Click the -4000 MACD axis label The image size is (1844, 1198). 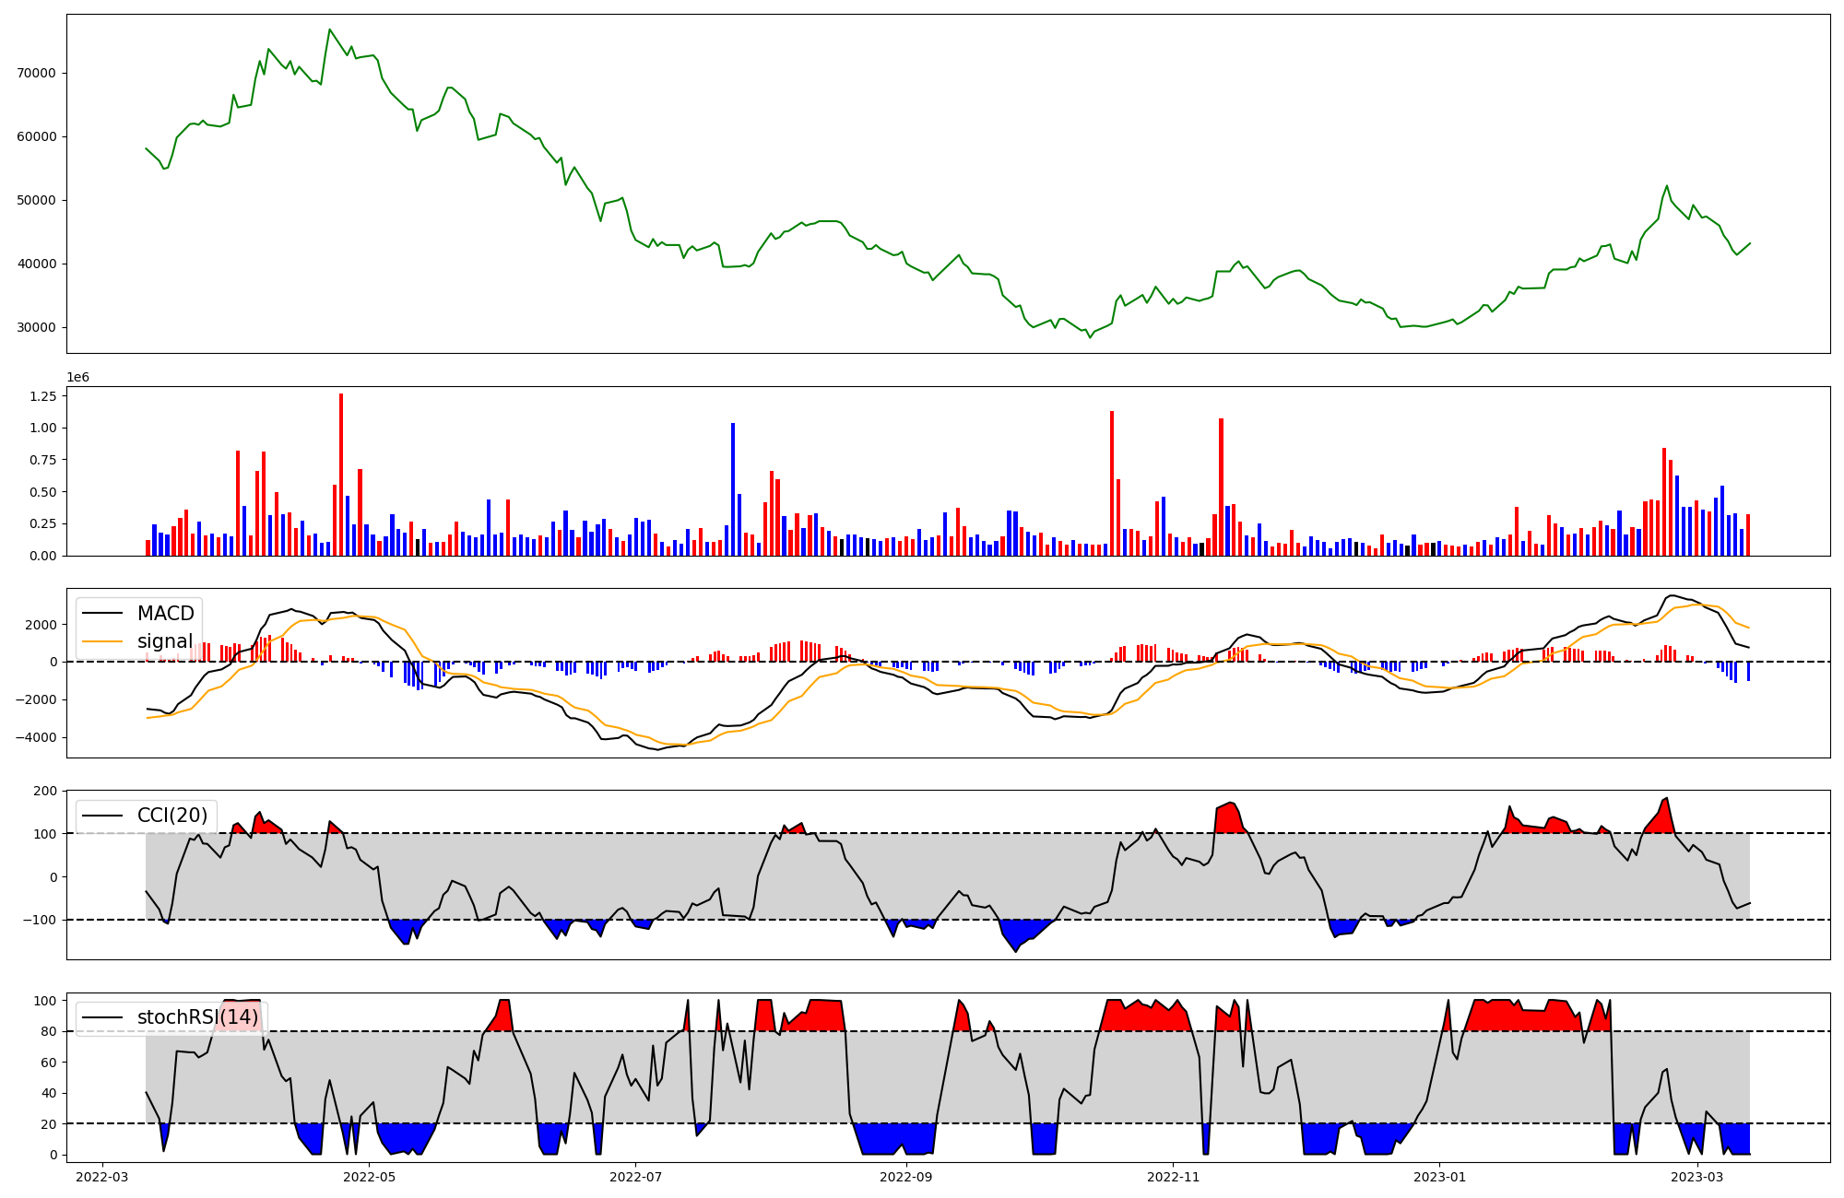(38, 737)
